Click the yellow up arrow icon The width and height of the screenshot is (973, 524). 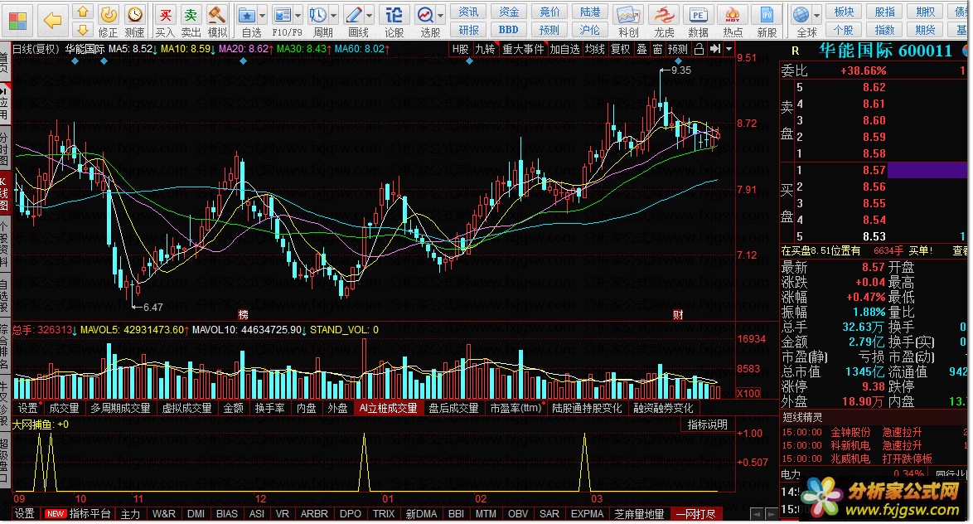pyautogui.click(x=83, y=12)
